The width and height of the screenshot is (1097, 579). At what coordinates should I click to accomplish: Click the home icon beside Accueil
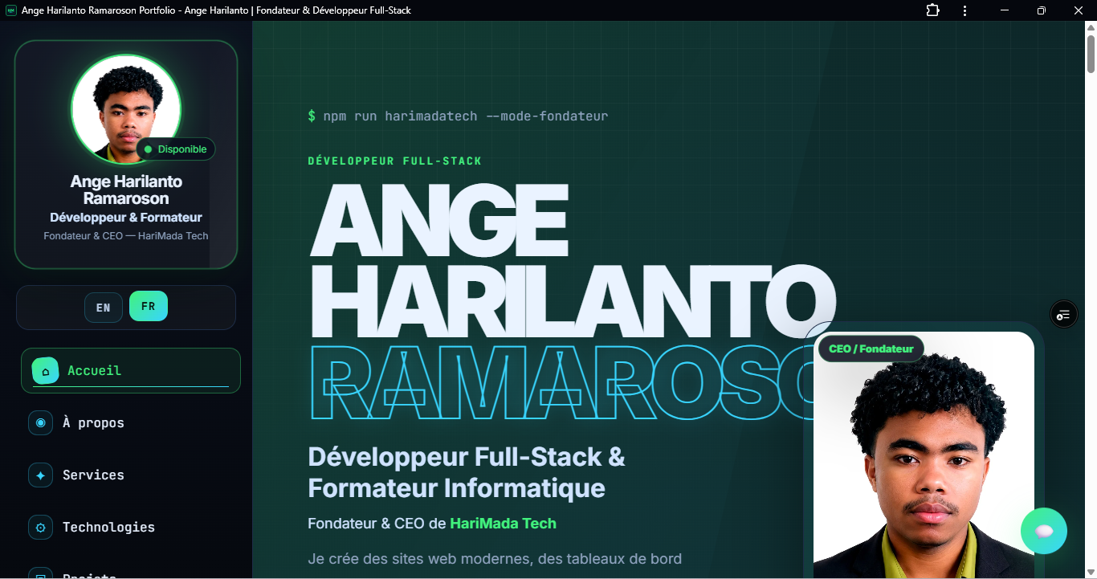click(46, 371)
